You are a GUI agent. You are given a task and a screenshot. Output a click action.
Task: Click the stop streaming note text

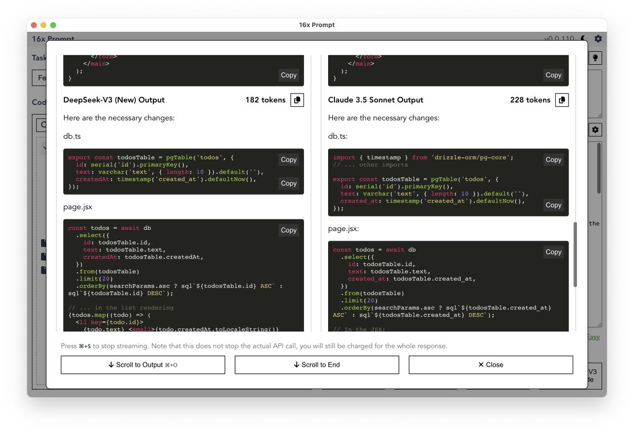[x=254, y=346]
